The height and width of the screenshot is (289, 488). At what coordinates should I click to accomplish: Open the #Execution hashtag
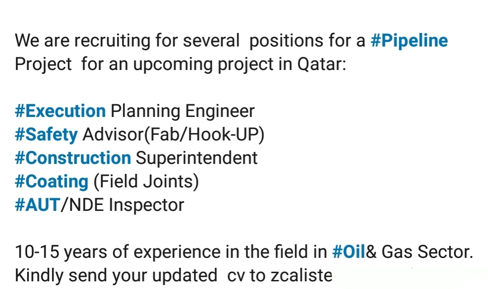[61, 111]
